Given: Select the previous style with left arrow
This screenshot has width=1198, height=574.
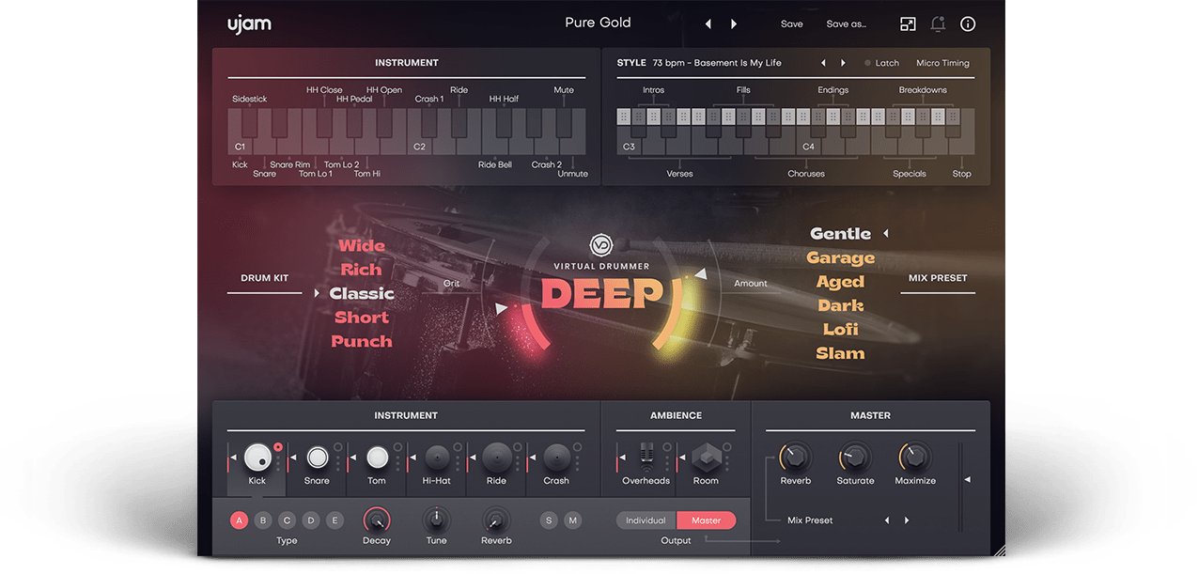Looking at the screenshot, I should coord(823,63).
